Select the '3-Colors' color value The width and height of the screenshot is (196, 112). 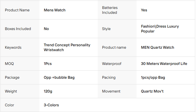coord(51,105)
